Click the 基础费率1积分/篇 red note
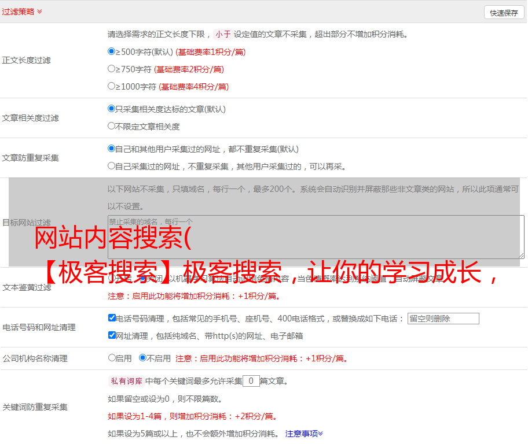Image resolution: width=528 pixels, height=444 pixels. click(211, 52)
